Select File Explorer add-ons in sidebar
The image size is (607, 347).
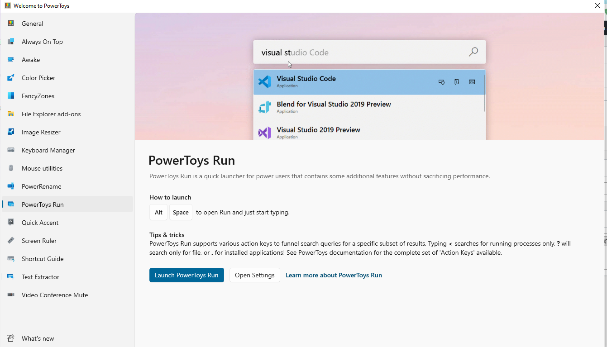click(x=51, y=114)
